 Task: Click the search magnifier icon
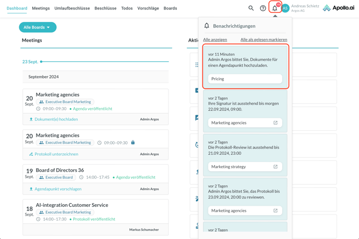251,8
